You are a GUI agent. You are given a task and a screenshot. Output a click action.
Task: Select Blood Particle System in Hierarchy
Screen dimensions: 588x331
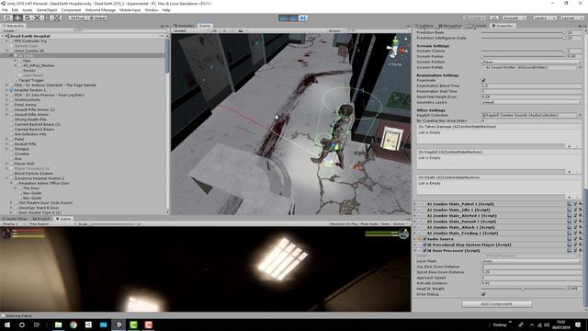[33, 174]
